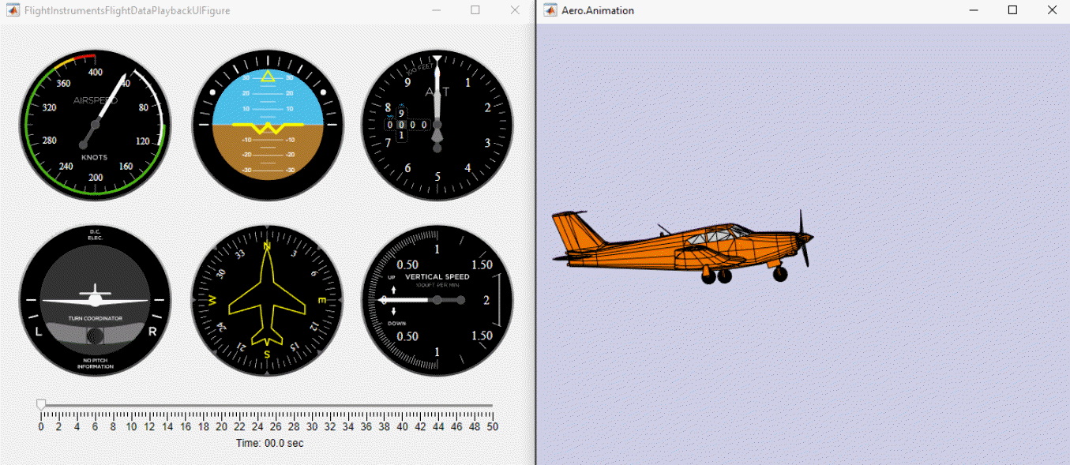Click the orange airplane model in Aero.Animation

tap(683, 246)
